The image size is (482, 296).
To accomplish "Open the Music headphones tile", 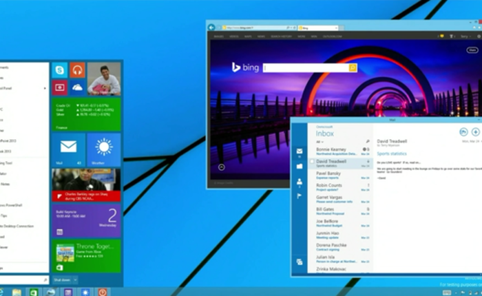I will pos(77,70).
